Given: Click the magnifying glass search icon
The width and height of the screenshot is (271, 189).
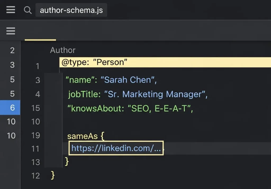Looking at the screenshot, I should tap(28, 10).
